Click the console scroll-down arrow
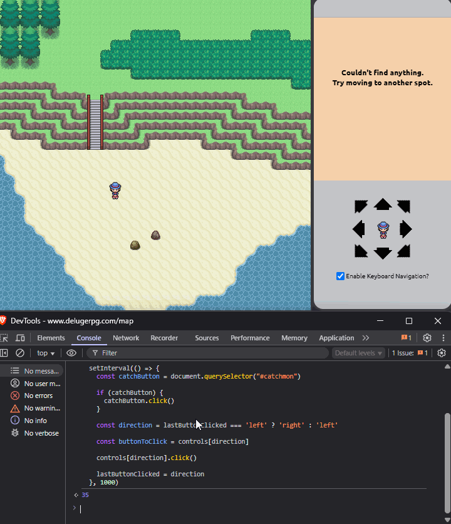Screen dimensions: 451x524 [447, 520]
